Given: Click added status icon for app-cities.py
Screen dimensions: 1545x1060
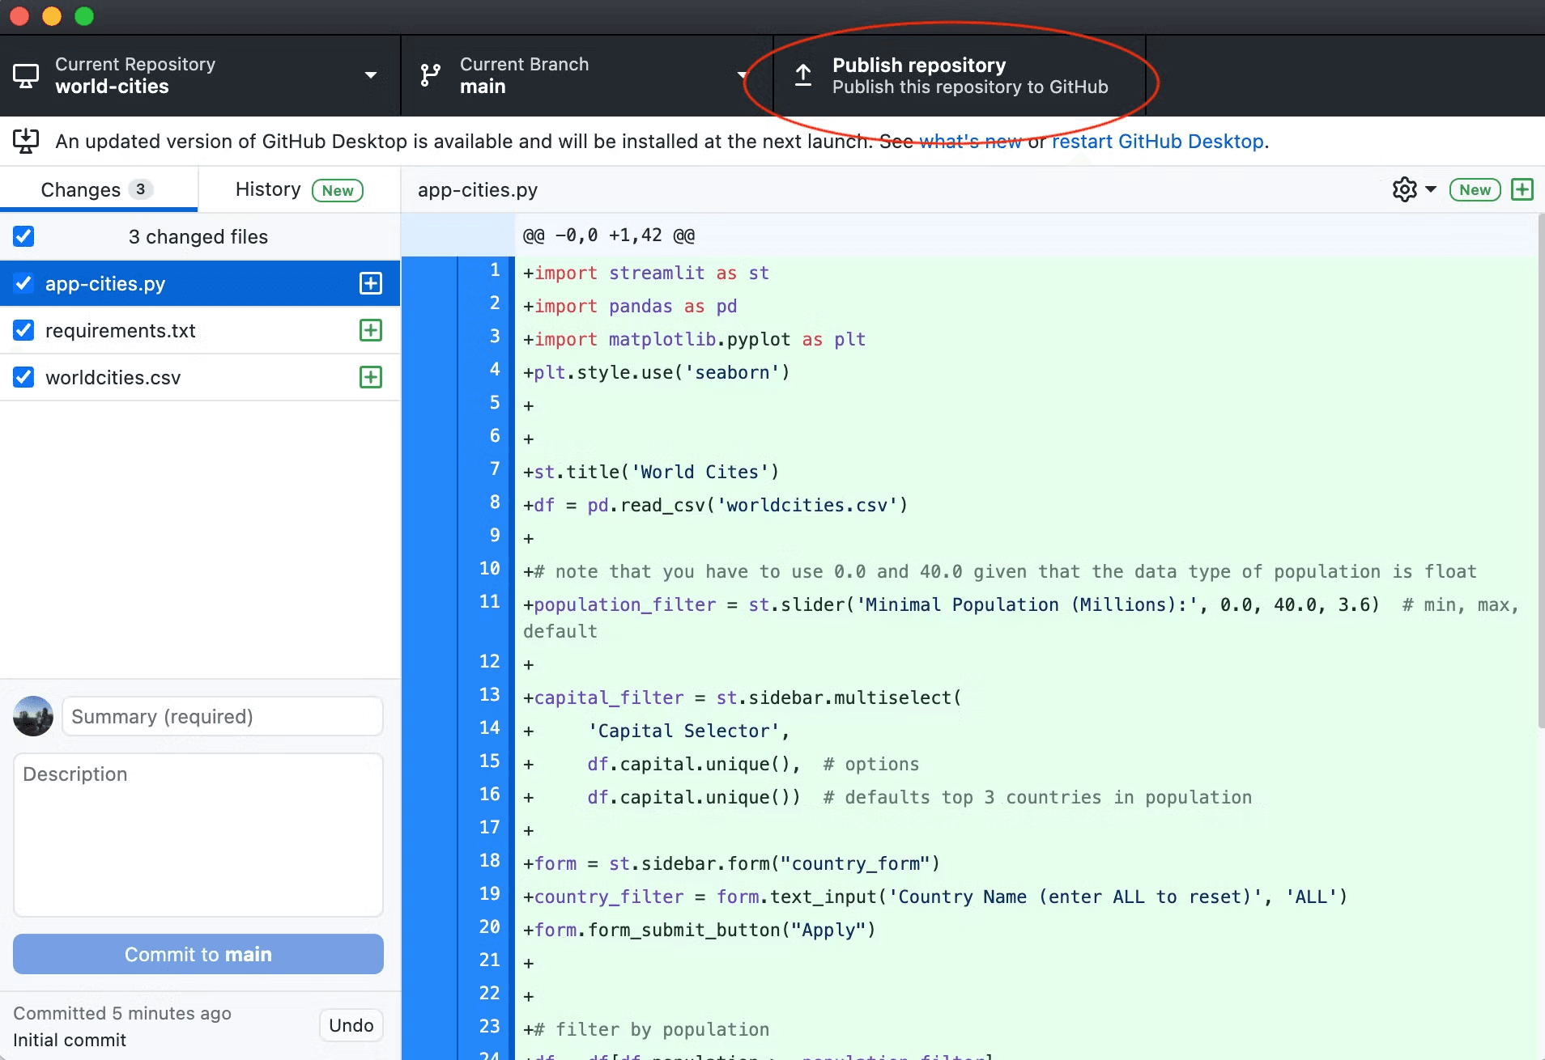Looking at the screenshot, I should coord(371,283).
